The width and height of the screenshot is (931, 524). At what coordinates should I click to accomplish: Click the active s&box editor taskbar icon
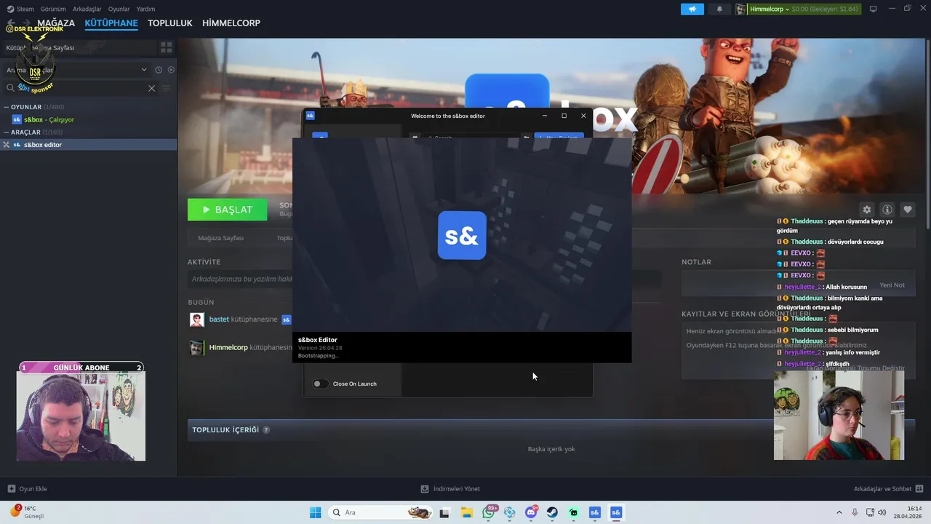pyautogui.click(x=616, y=512)
